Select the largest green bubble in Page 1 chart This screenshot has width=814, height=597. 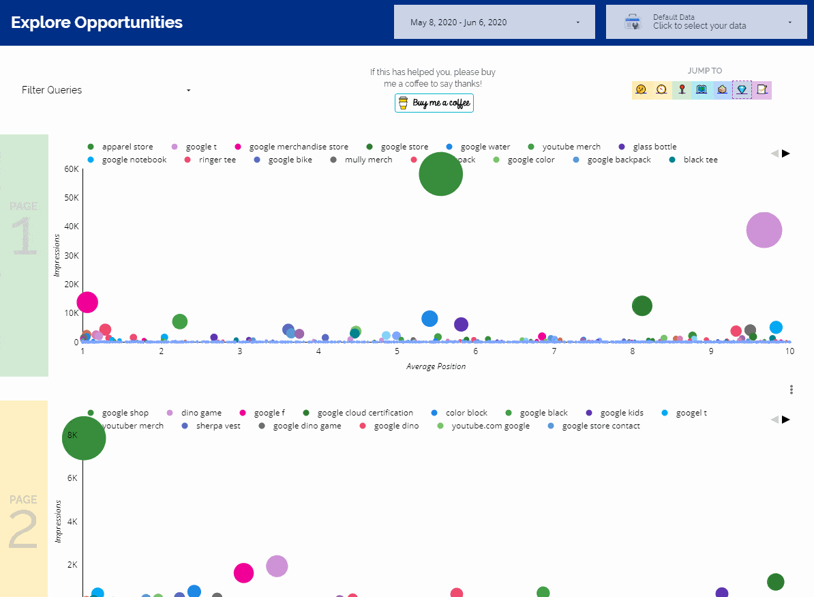(440, 174)
